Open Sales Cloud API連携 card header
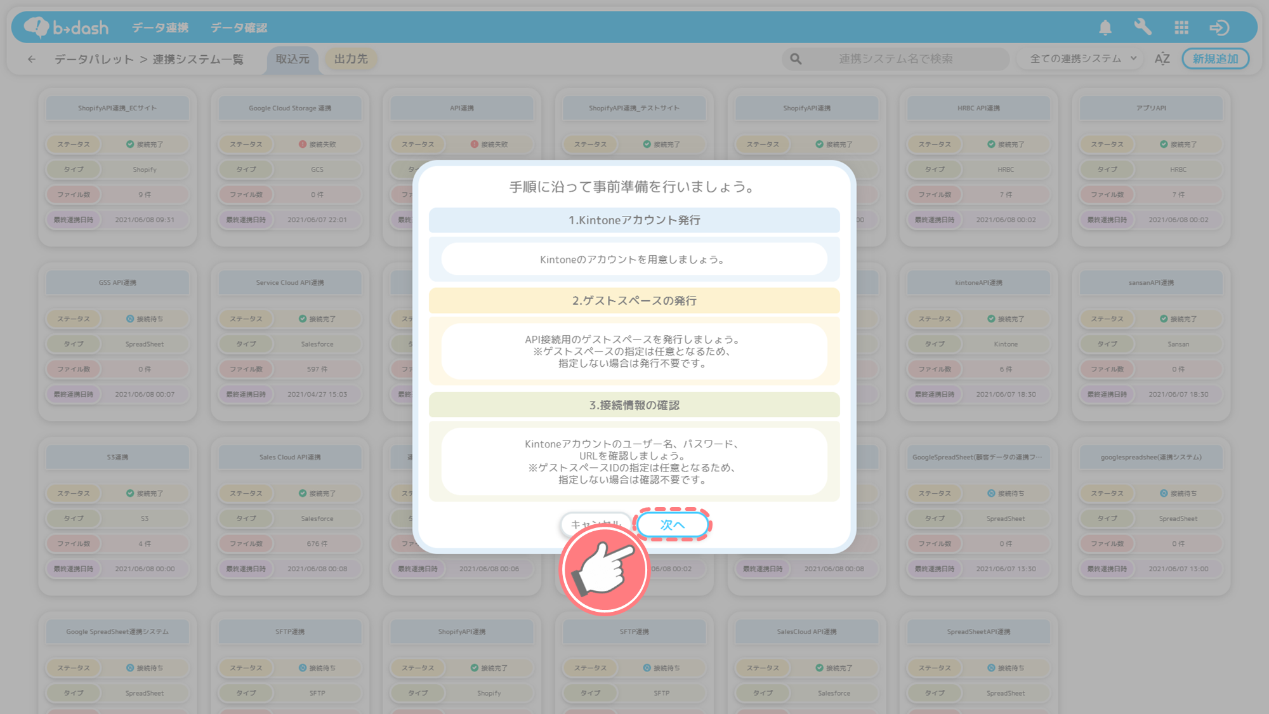This screenshot has height=714, width=1269. 290,457
